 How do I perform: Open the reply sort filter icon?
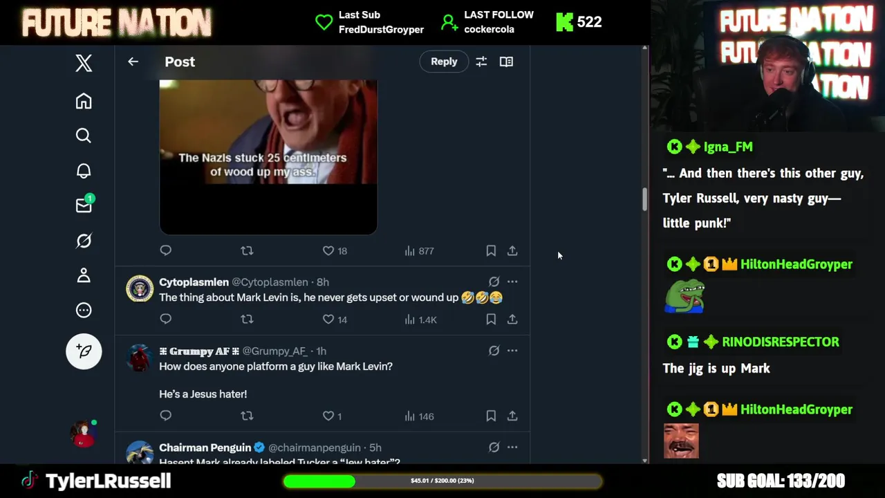[481, 62]
